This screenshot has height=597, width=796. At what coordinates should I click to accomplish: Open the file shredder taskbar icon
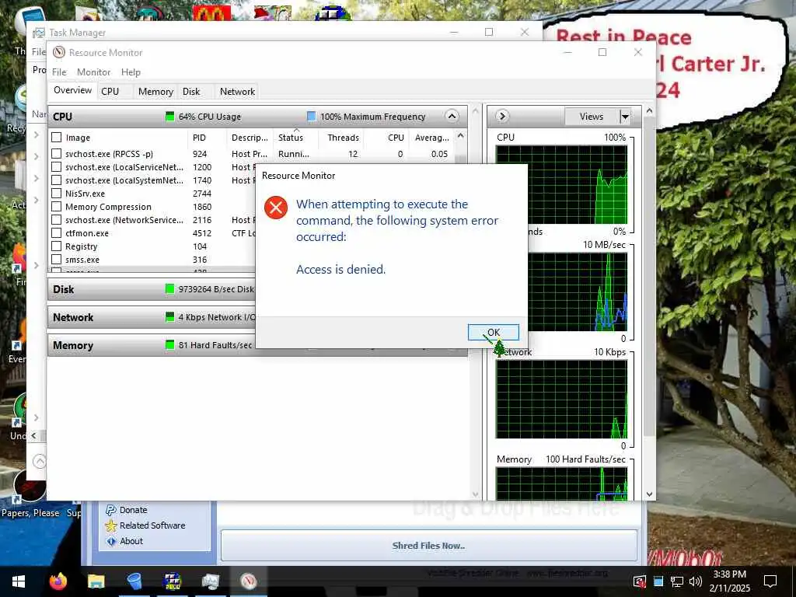tap(134, 581)
